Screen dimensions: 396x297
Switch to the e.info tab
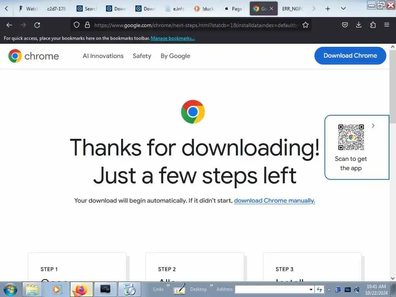coord(175,9)
